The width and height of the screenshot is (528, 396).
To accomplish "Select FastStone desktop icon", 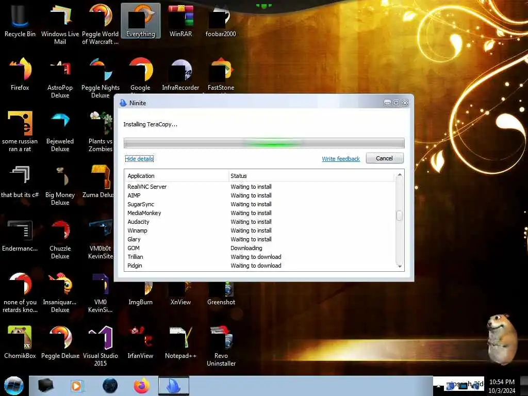I will click(221, 75).
